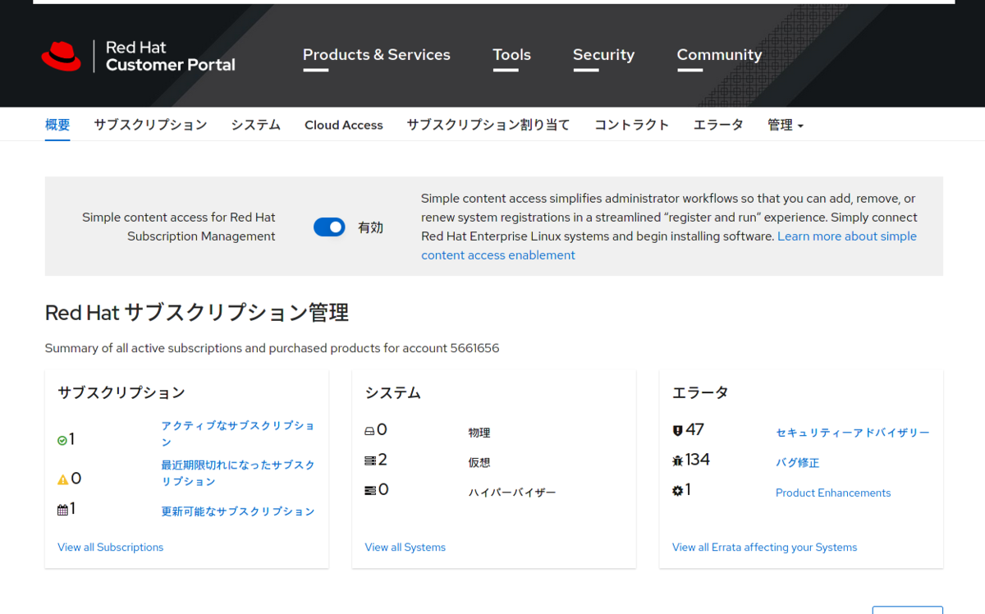Click the ハイパーバイザー label
The height and width of the screenshot is (614, 985).
tap(512, 493)
